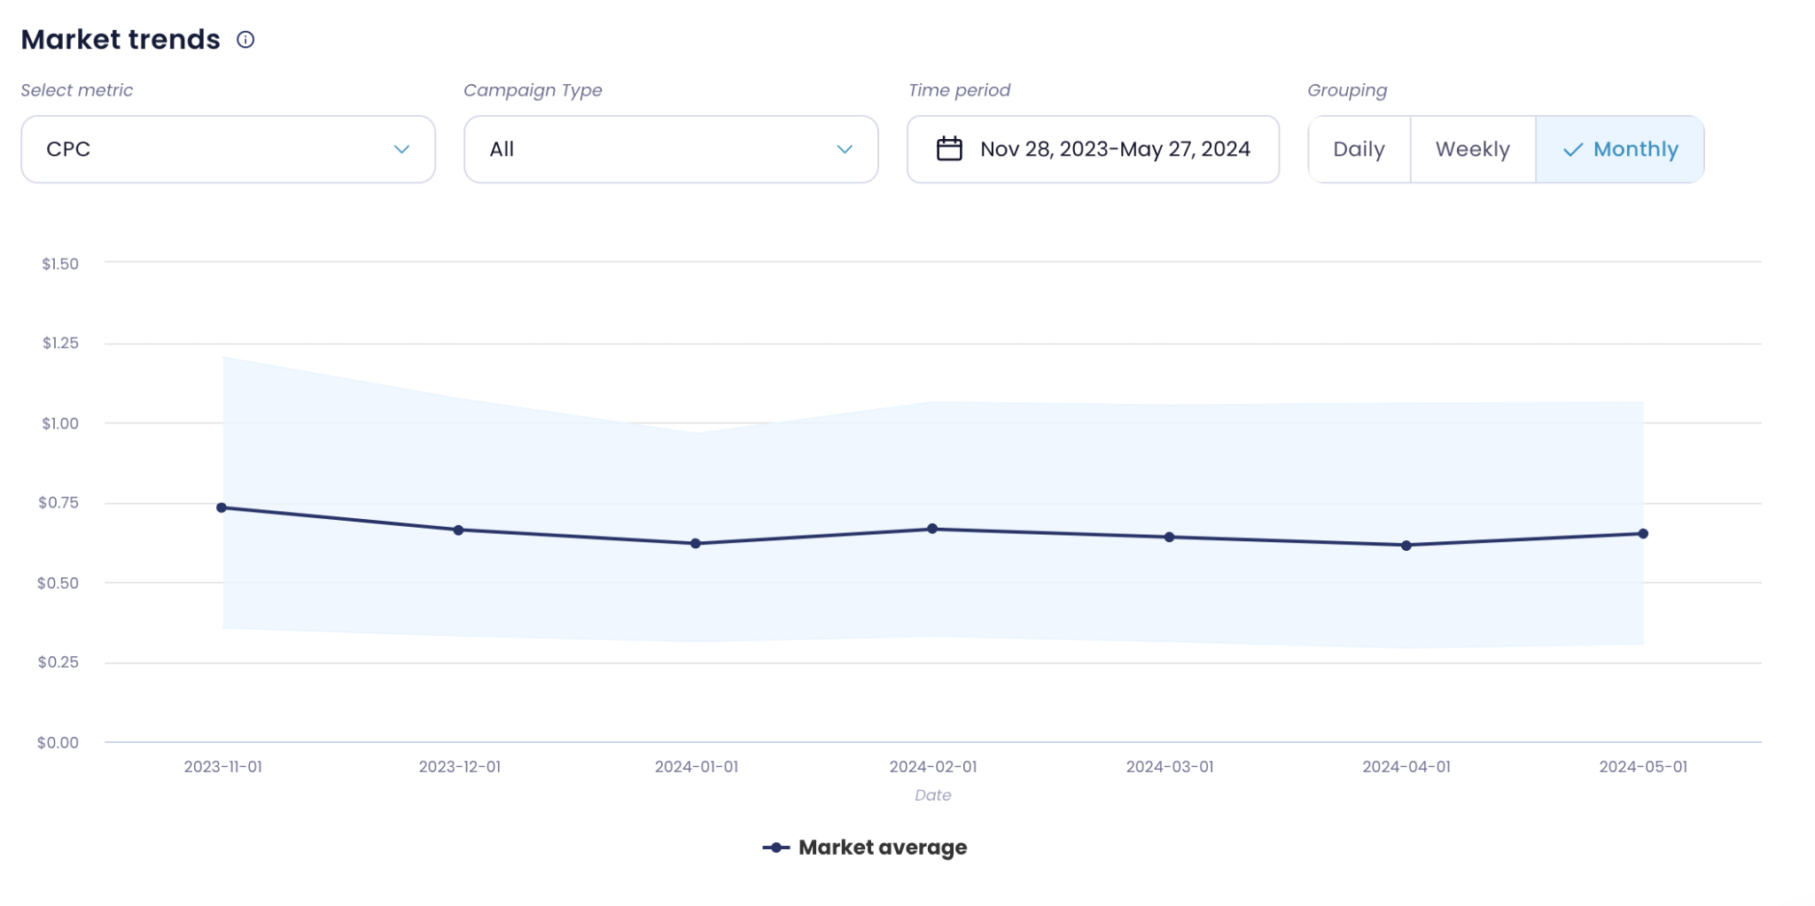Click the data point above 2024-05-01
This screenshot has height=906, width=1815.
click(1645, 533)
